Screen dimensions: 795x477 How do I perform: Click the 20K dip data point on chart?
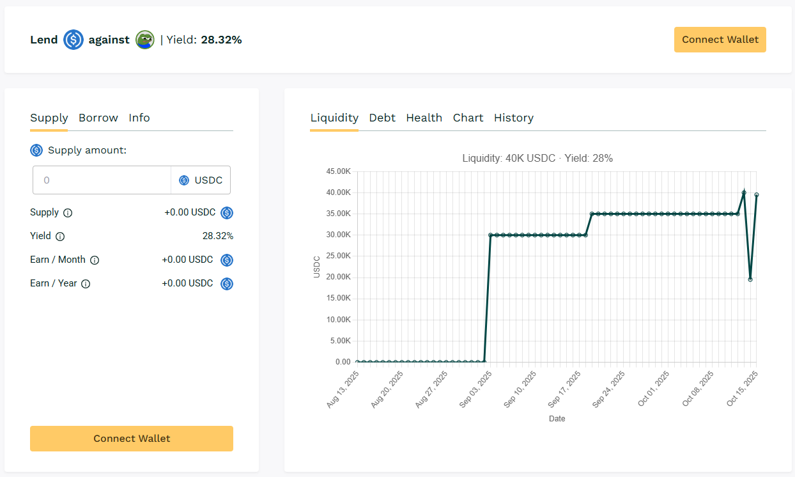coord(750,279)
